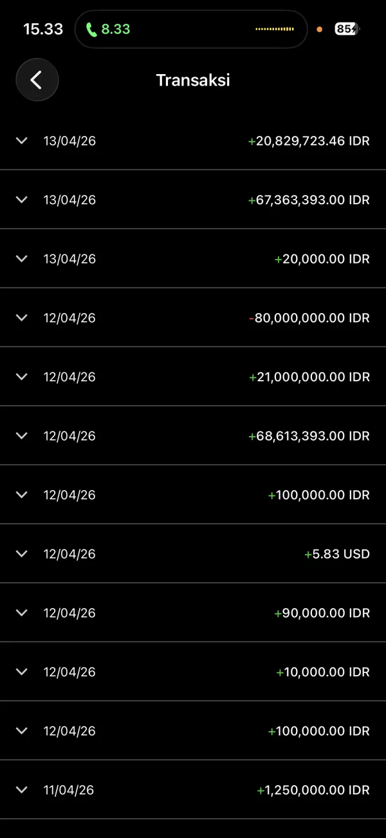Expand the +21,000,000.00 IDR transaction

(x=22, y=377)
